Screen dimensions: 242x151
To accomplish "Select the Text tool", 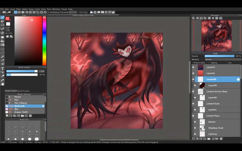I will [x=2, y=68].
